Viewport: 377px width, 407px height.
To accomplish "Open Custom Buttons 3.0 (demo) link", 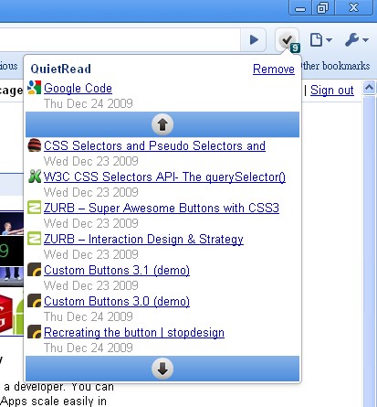I will 117,302.
